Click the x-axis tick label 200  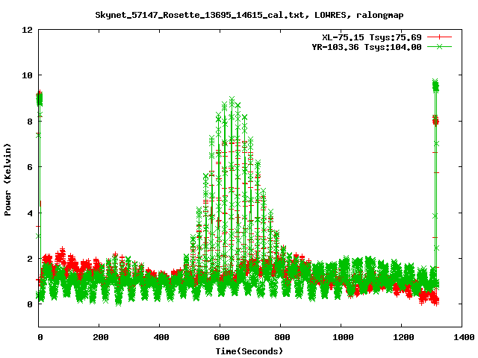coord(101,337)
